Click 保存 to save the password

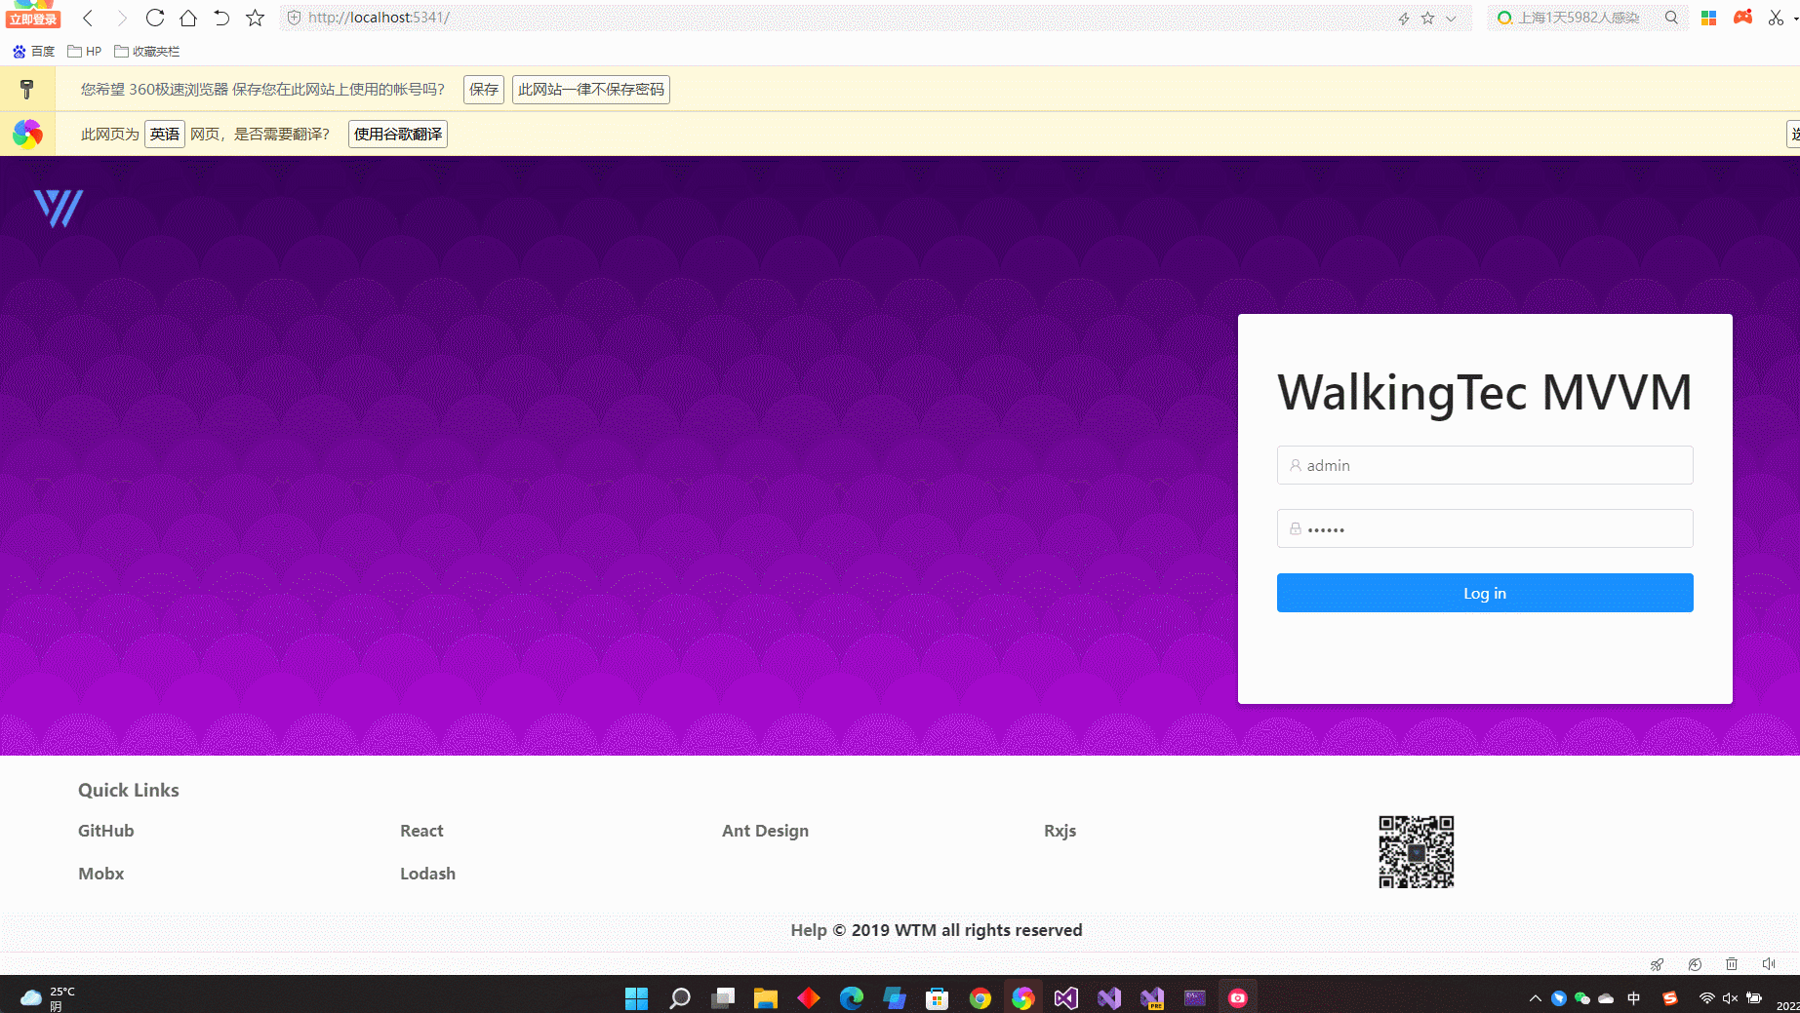tap(484, 89)
